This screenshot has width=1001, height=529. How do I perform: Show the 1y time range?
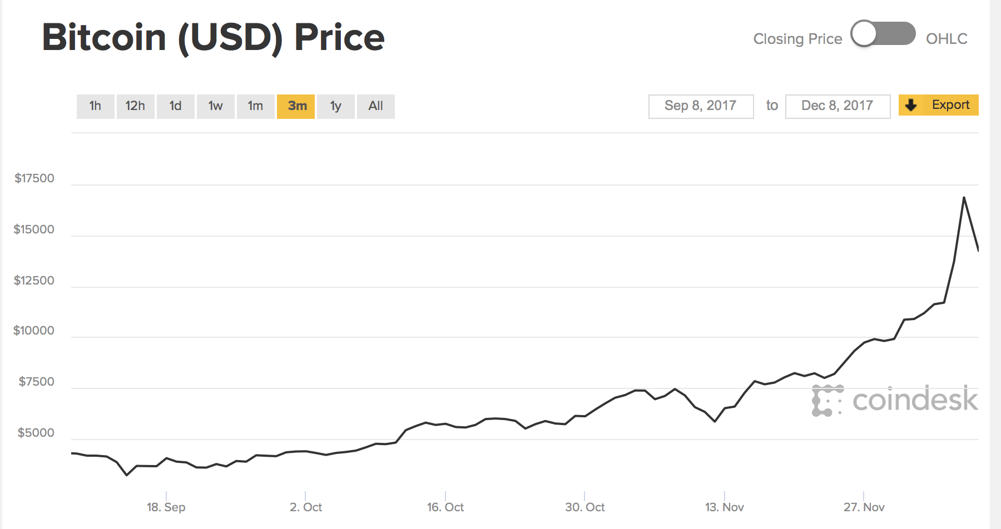coord(335,106)
